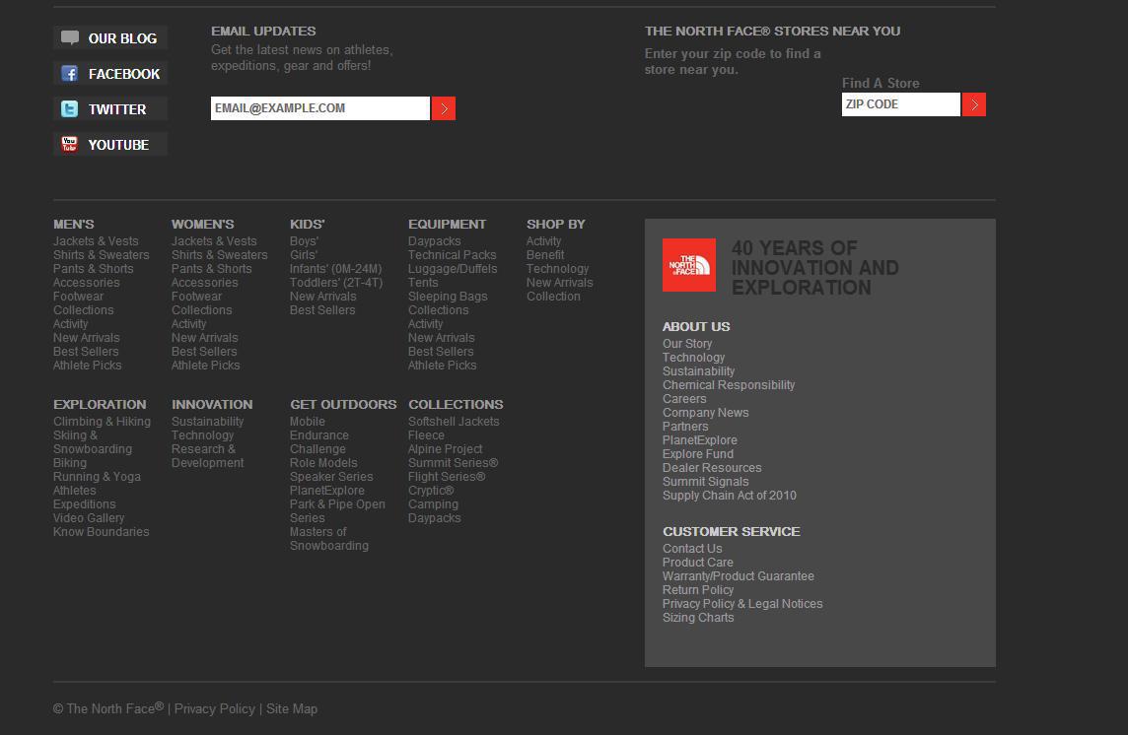This screenshot has height=735, width=1128.
Task: Click The North Face red logo
Action: tap(689, 265)
